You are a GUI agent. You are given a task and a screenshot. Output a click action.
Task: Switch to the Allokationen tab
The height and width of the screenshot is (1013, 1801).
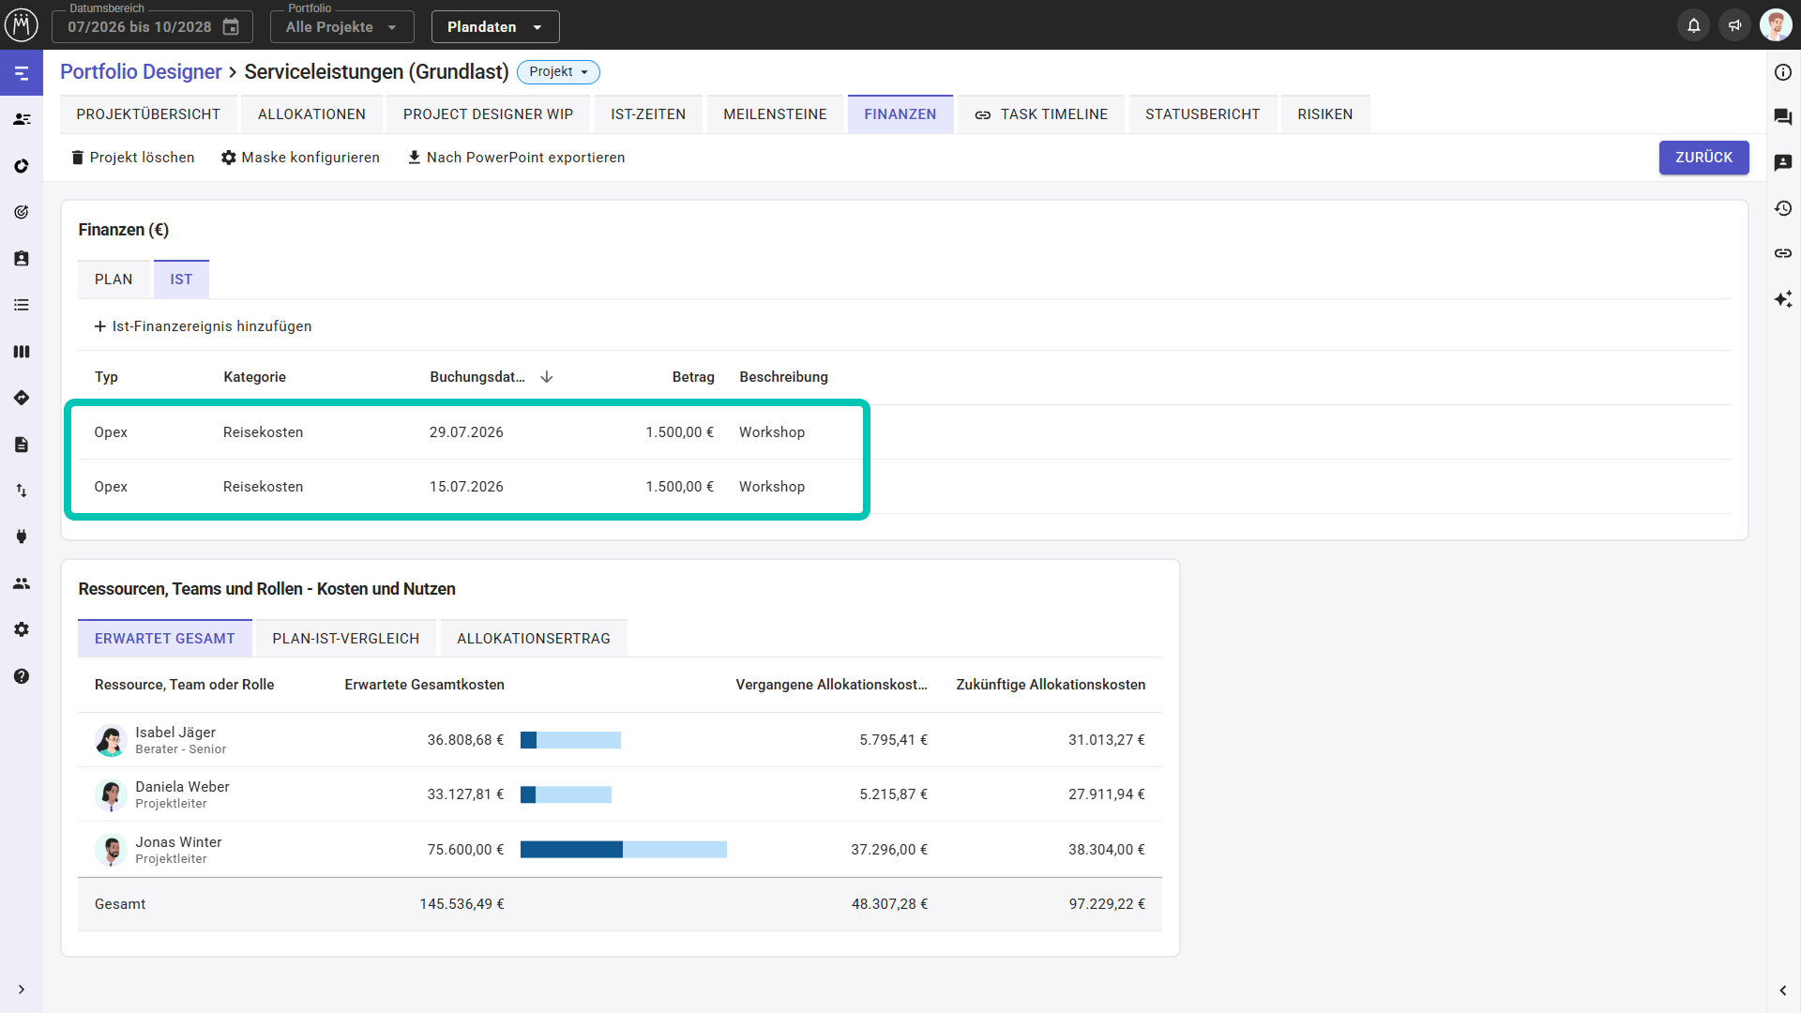[x=311, y=114]
